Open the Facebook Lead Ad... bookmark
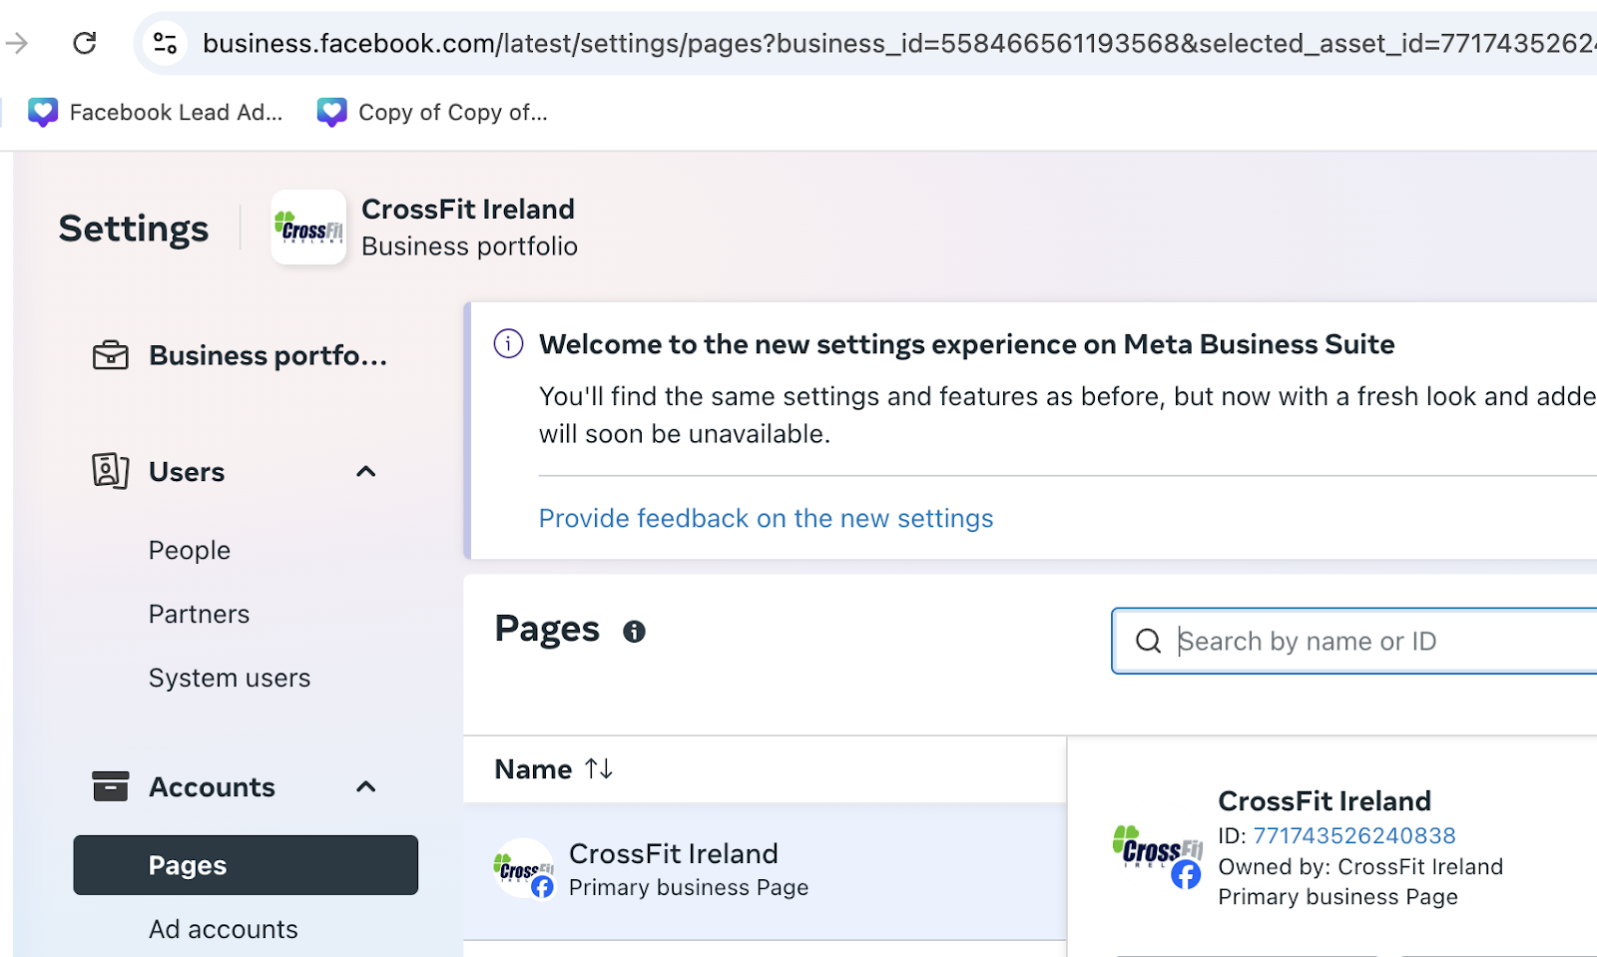This screenshot has width=1597, height=957. [156, 113]
